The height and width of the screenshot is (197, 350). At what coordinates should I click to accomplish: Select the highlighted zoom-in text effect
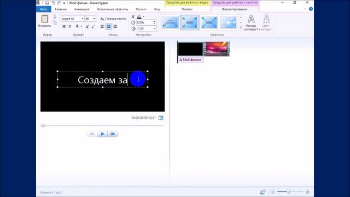190,22
